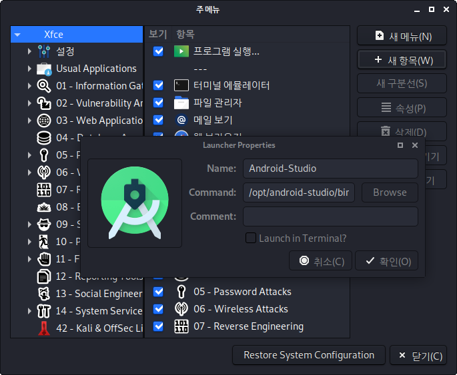The height and width of the screenshot is (375, 457).
Task: Click the Browse button for Command
Action: click(390, 192)
